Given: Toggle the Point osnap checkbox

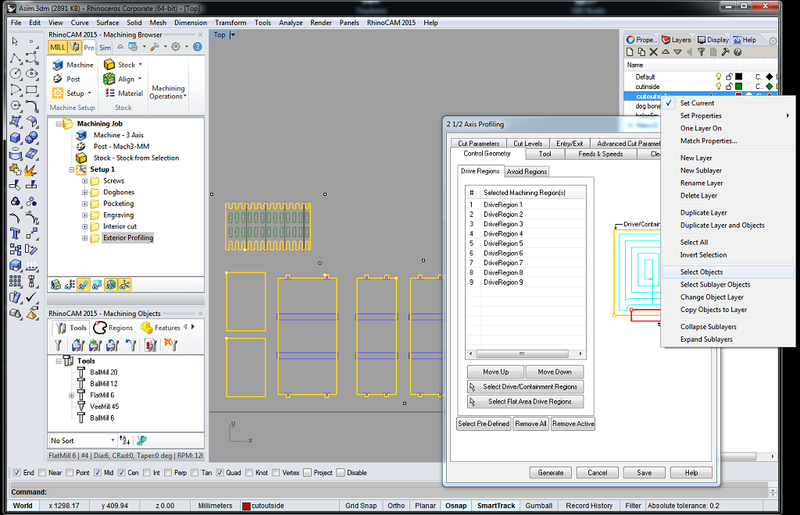Looking at the screenshot, I should [x=70, y=473].
